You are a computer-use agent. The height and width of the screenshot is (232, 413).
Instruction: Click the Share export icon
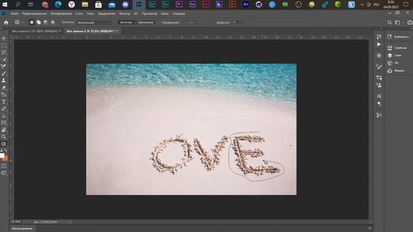coord(410,23)
